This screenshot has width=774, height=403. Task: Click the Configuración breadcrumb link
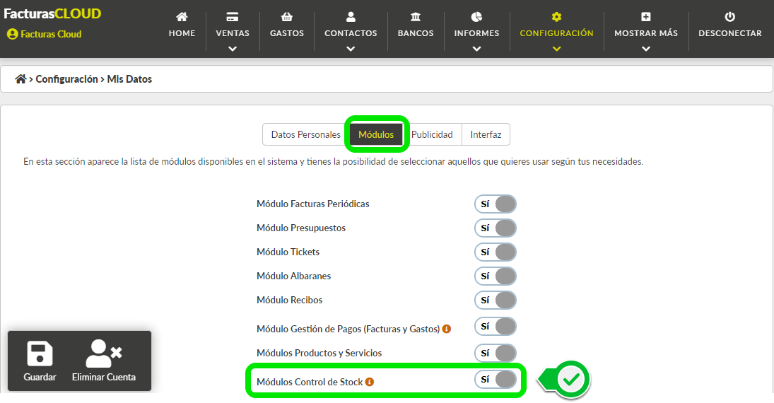(x=66, y=79)
